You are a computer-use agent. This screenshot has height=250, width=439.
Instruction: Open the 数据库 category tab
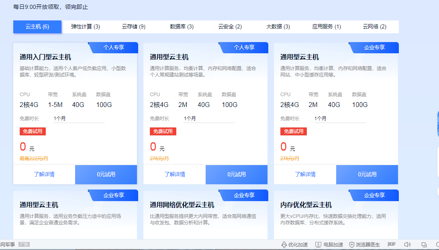[x=181, y=26]
